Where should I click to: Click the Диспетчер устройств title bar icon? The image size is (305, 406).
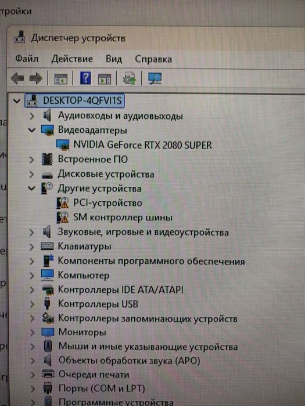pyautogui.click(x=20, y=37)
